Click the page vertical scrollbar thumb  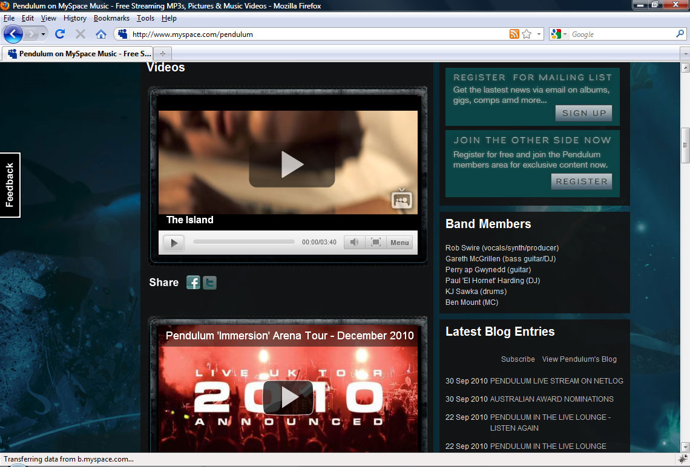[x=685, y=145]
